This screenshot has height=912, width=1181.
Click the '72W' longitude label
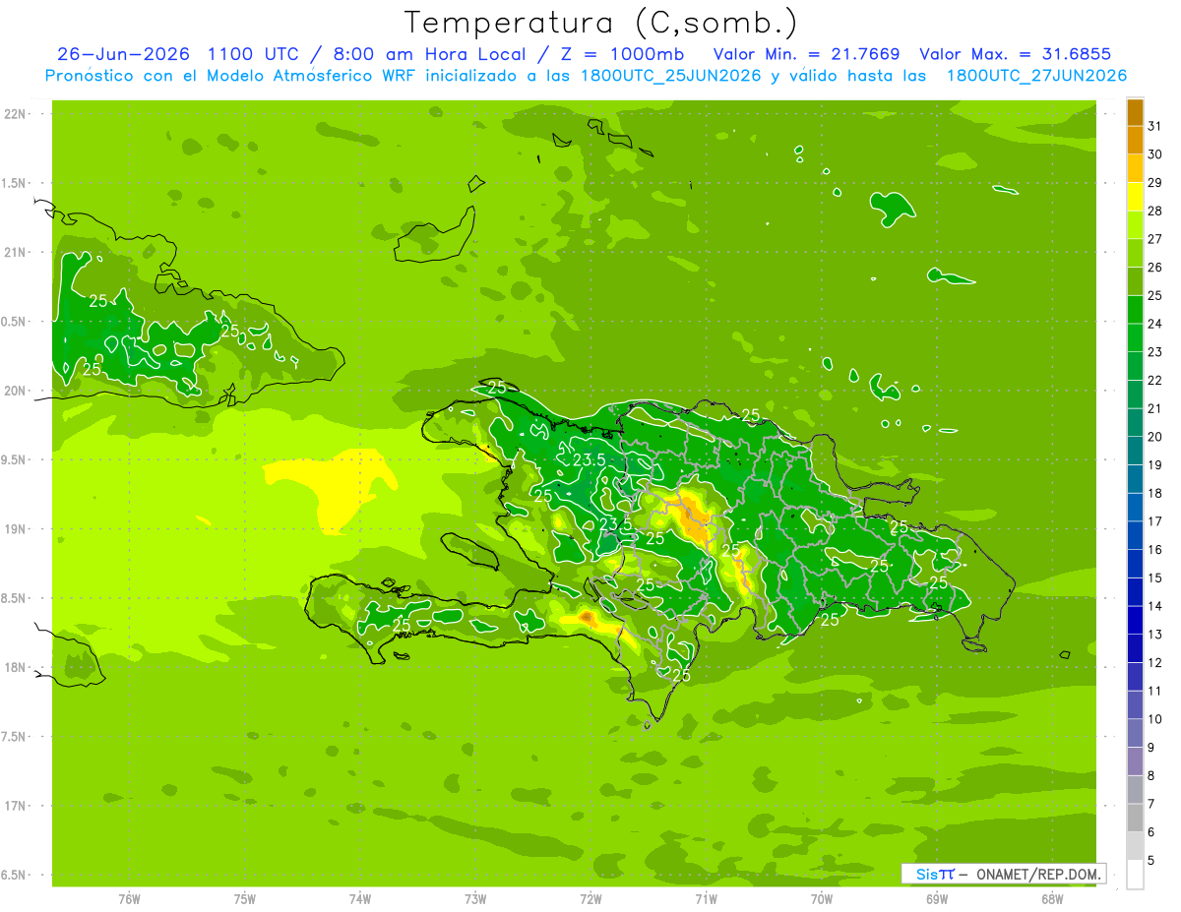tap(590, 898)
